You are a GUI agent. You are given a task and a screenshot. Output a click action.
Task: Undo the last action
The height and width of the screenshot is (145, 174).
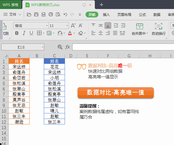(x=65, y=14)
